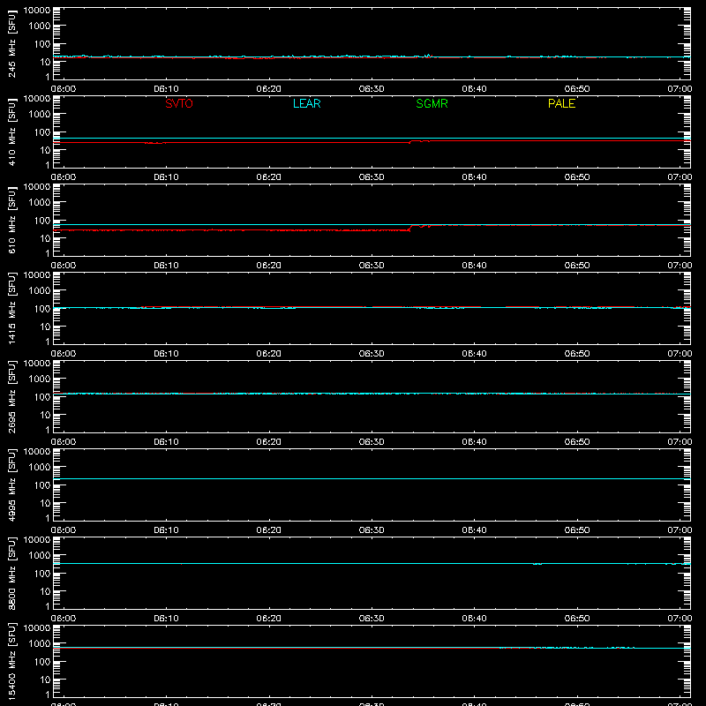Click 06:50 time label below 2695 MHz plot

tap(577, 442)
